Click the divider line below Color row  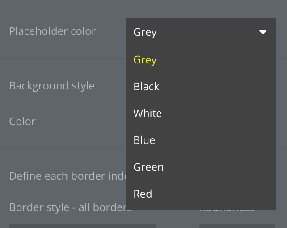click(x=63, y=148)
